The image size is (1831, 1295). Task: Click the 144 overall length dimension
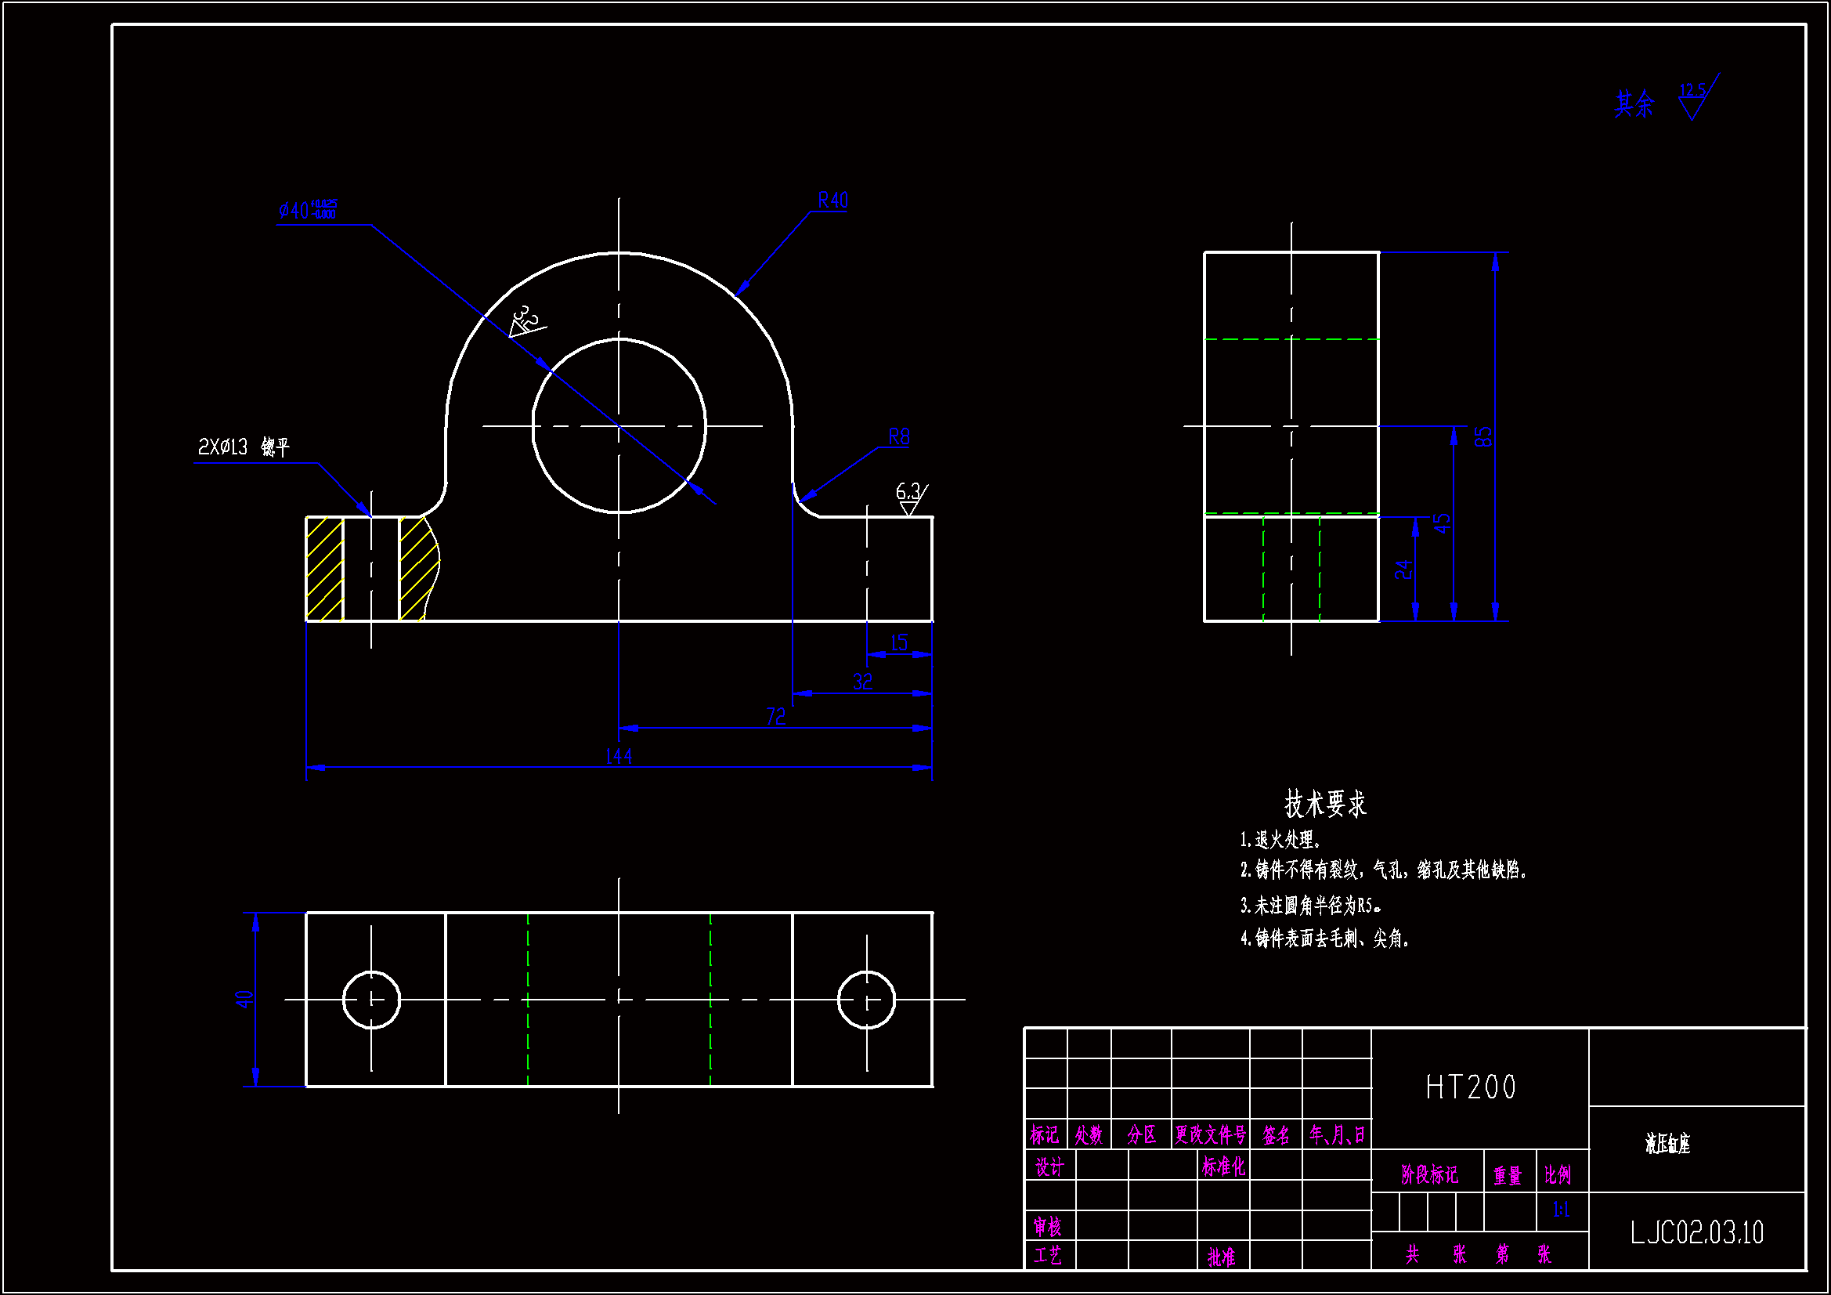pos(619,757)
